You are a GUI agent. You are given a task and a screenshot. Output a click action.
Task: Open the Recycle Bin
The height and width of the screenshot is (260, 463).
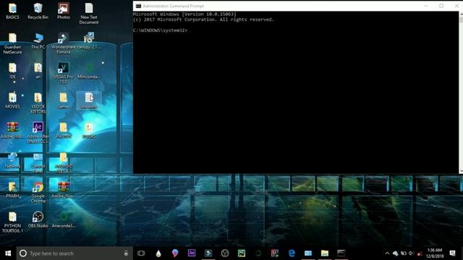38,12
